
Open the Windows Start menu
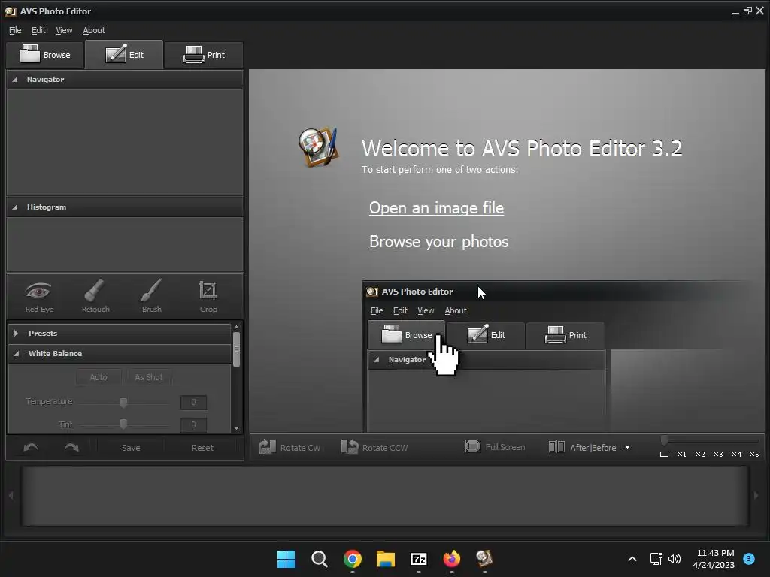point(286,559)
